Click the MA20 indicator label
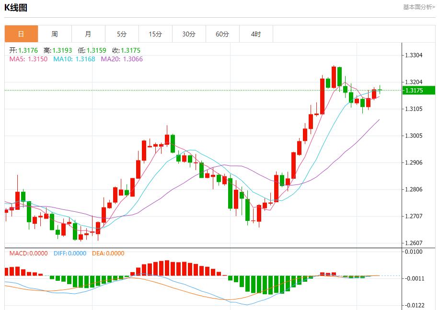The width and height of the screenshot is (439, 310). pyautogui.click(x=121, y=59)
